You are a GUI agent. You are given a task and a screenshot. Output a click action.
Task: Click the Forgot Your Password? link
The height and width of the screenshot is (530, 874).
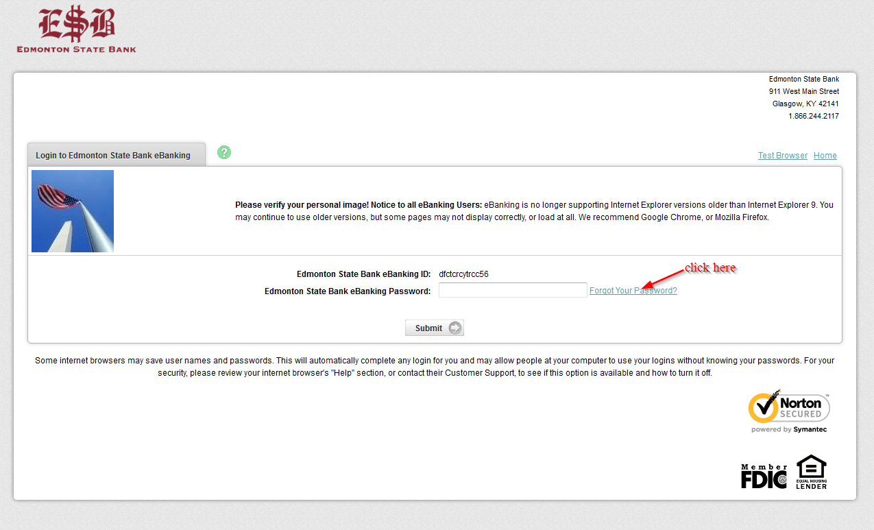pyautogui.click(x=633, y=291)
